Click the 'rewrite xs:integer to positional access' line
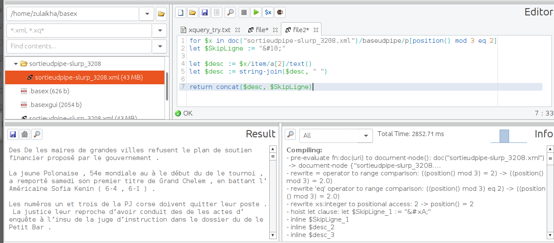This screenshot has width=554, height=243. pyautogui.click(x=380, y=204)
